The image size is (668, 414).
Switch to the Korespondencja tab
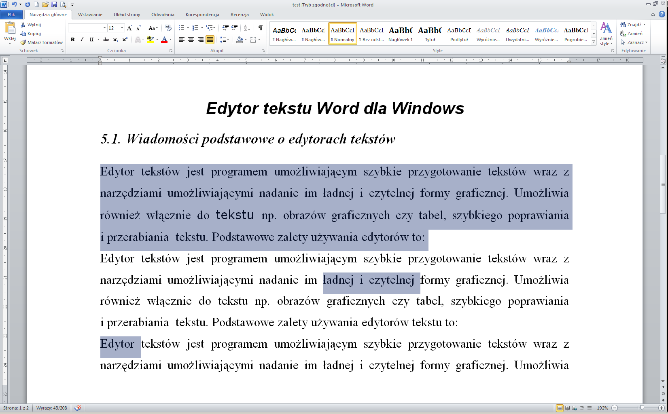click(202, 15)
